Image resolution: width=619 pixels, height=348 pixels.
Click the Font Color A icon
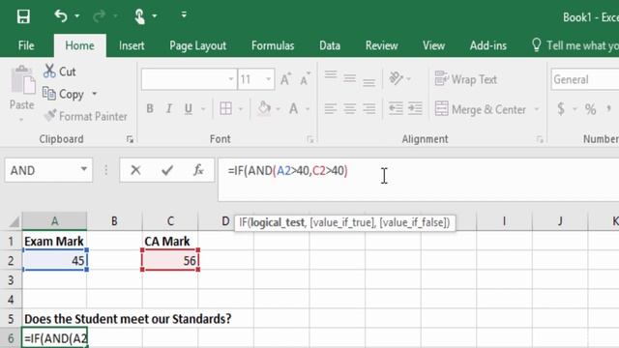pos(293,108)
